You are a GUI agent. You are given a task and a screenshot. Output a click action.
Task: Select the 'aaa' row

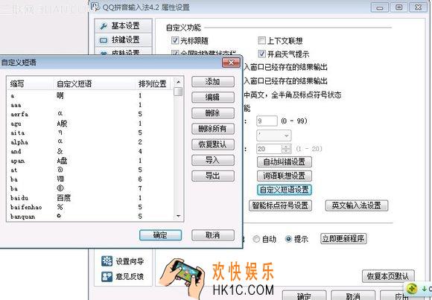[91, 105]
